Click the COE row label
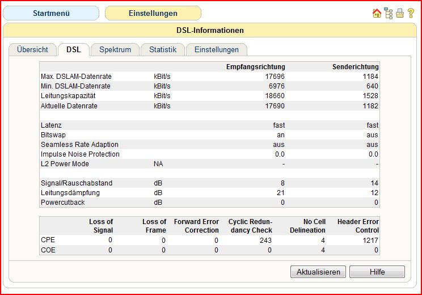The image size is (422, 295). [x=48, y=250]
